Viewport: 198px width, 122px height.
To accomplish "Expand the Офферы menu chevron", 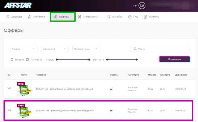I will (x=71, y=17).
